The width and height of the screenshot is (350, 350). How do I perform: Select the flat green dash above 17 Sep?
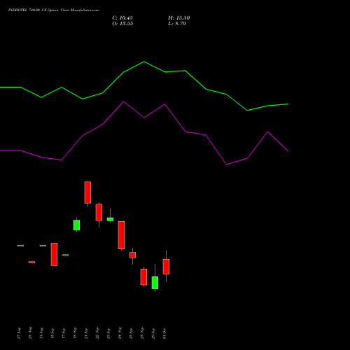[65, 255]
